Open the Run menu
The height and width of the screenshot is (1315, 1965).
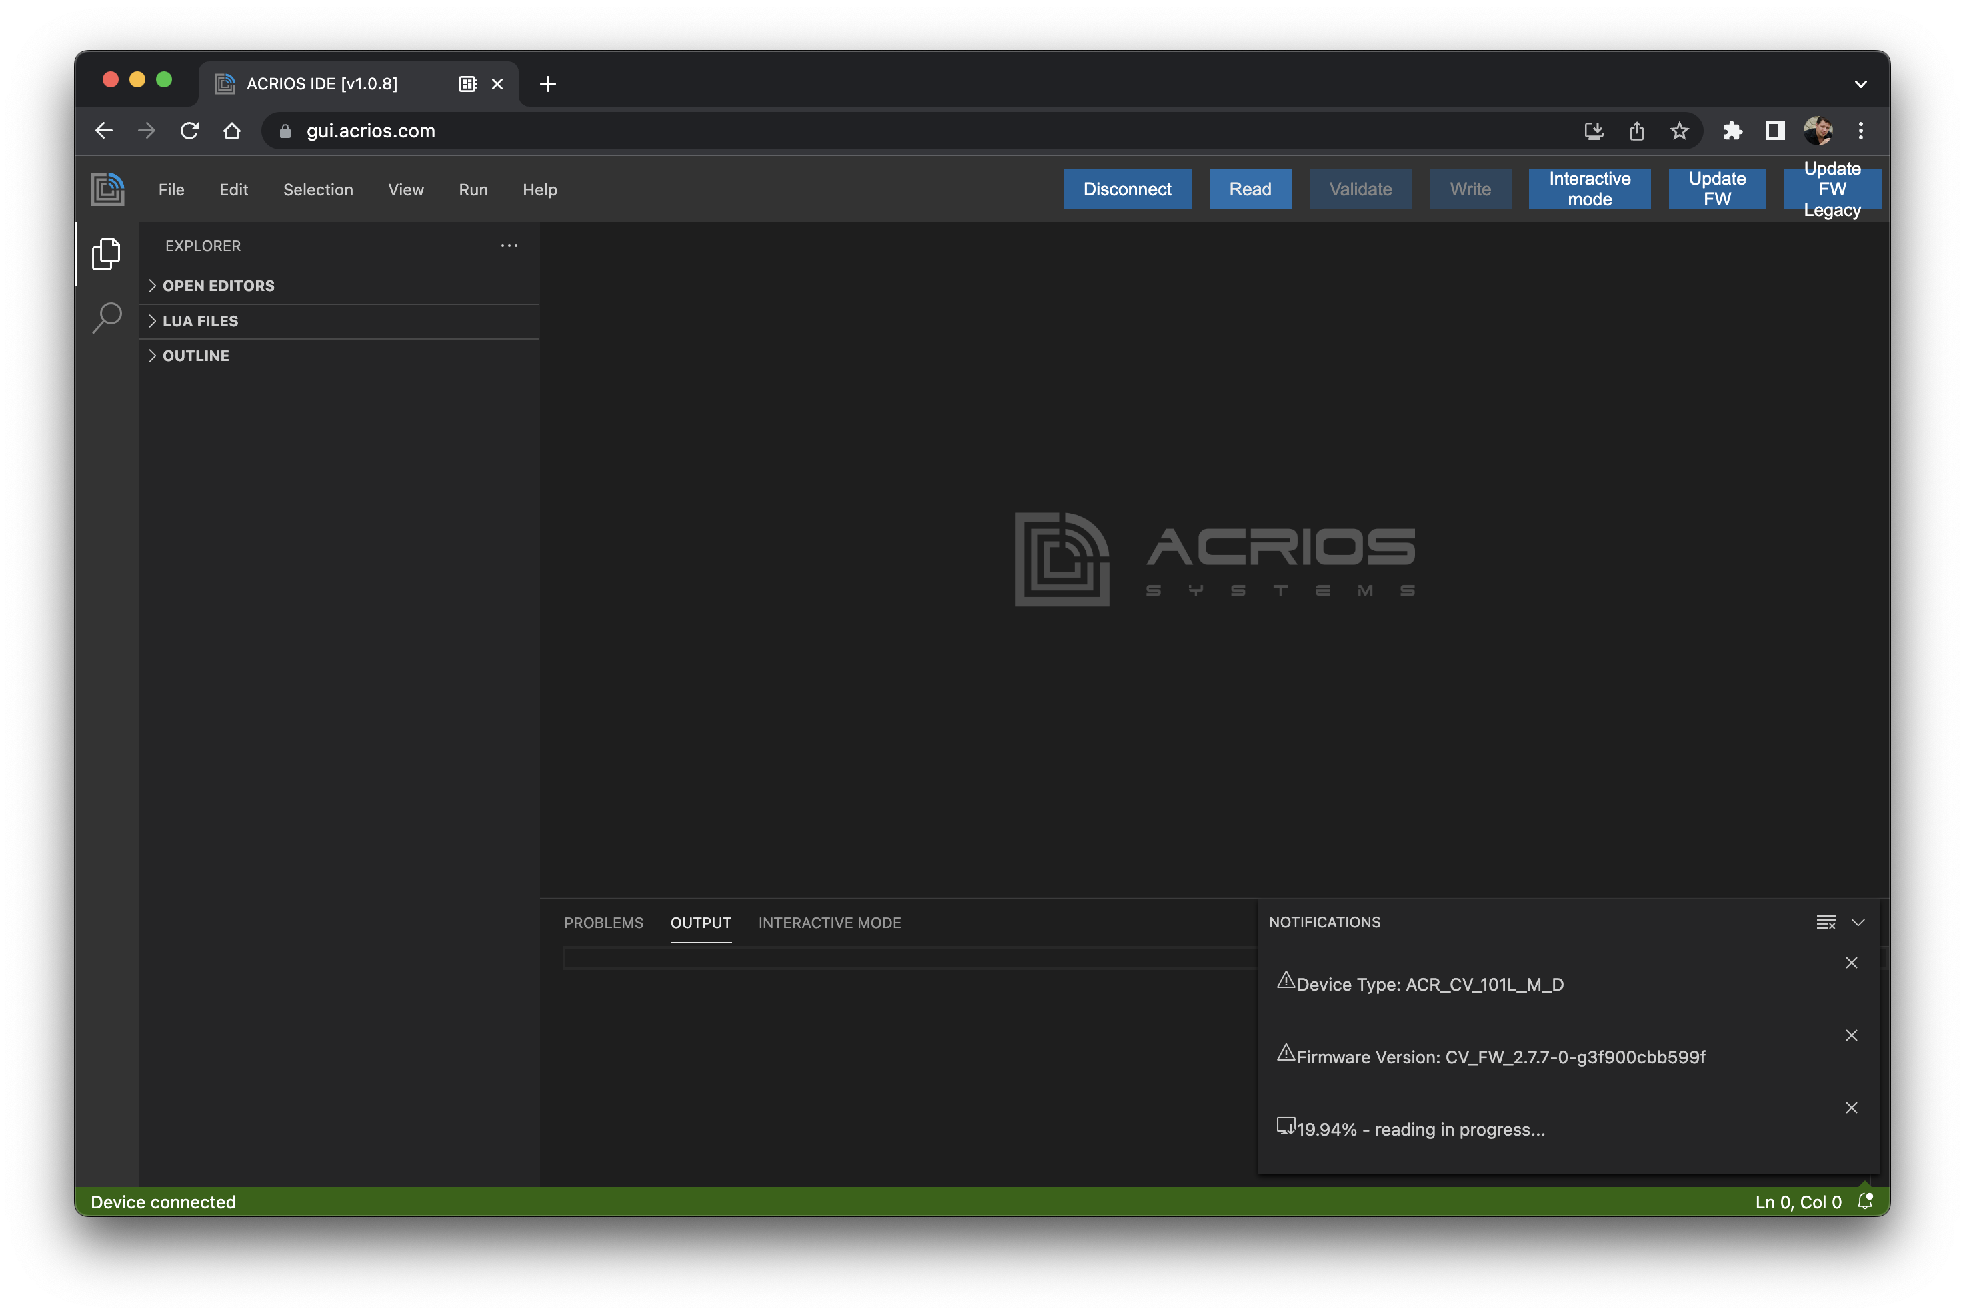pyautogui.click(x=473, y=190)
